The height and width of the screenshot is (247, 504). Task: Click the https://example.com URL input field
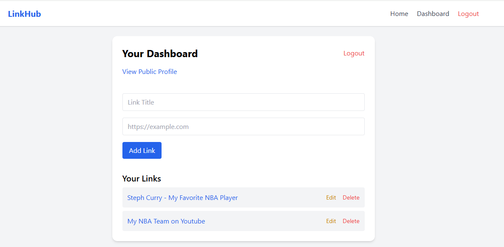click(x=243, y=126)
